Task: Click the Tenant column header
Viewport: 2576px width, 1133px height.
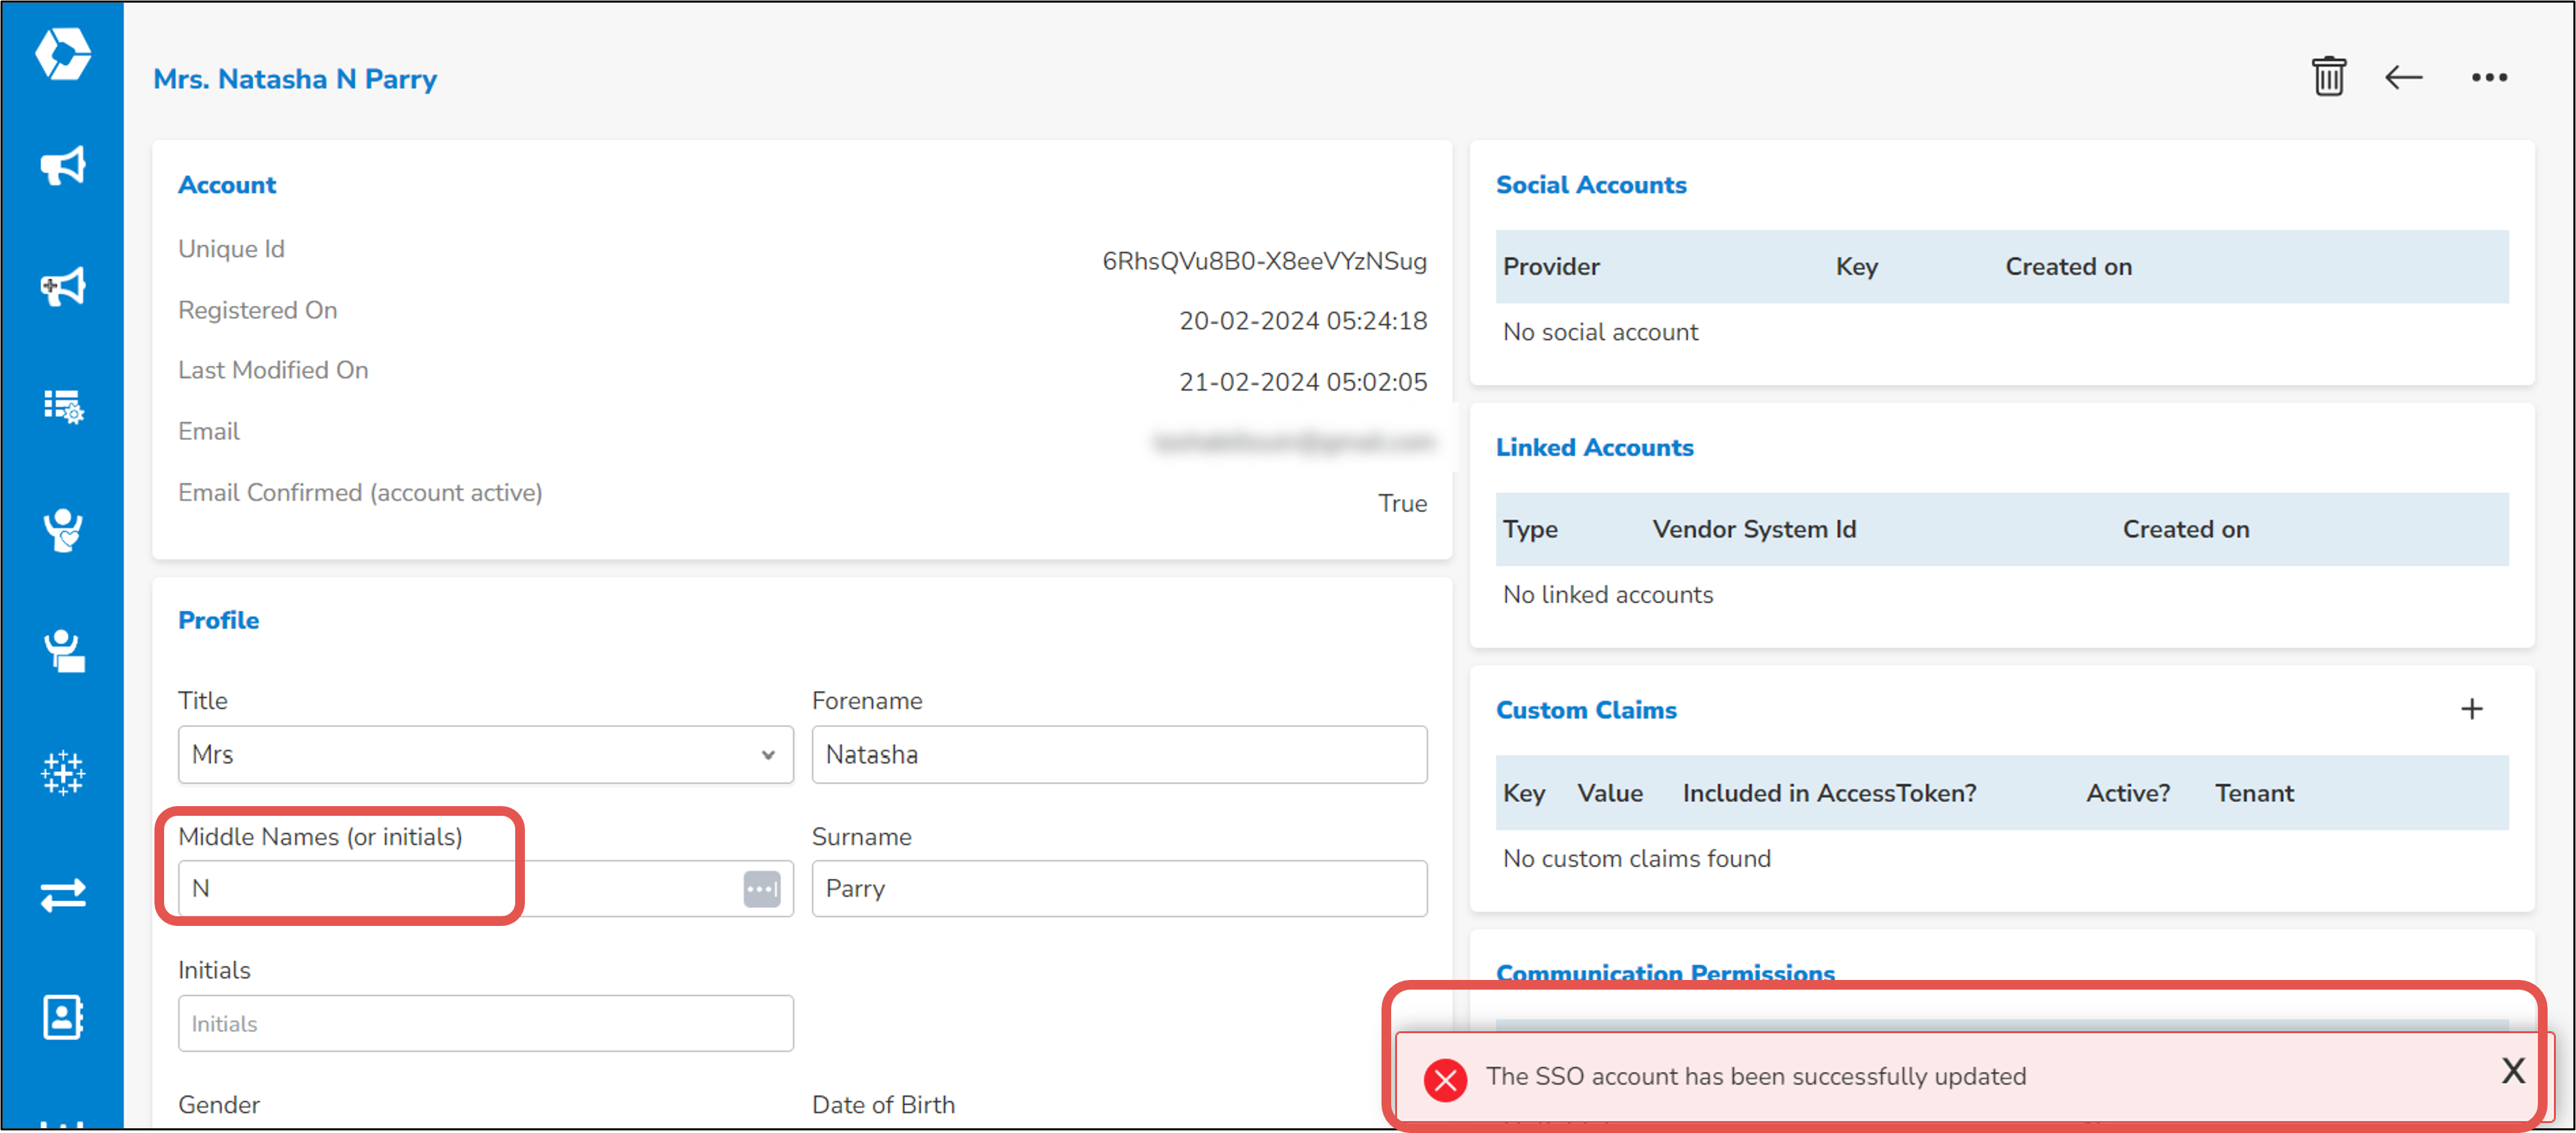Action: pos(2254,793)
